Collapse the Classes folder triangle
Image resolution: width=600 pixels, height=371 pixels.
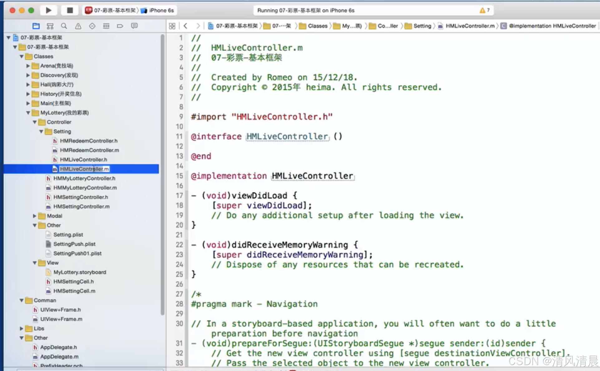pyautogui.click(x=22, y=57)
